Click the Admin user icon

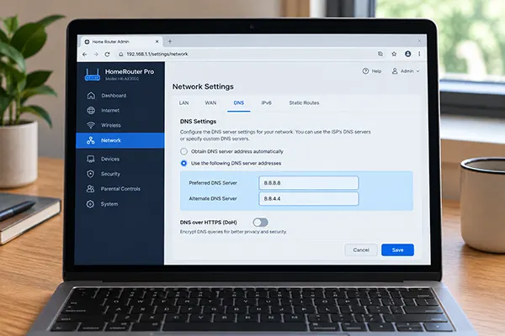[x=395, y=71]
